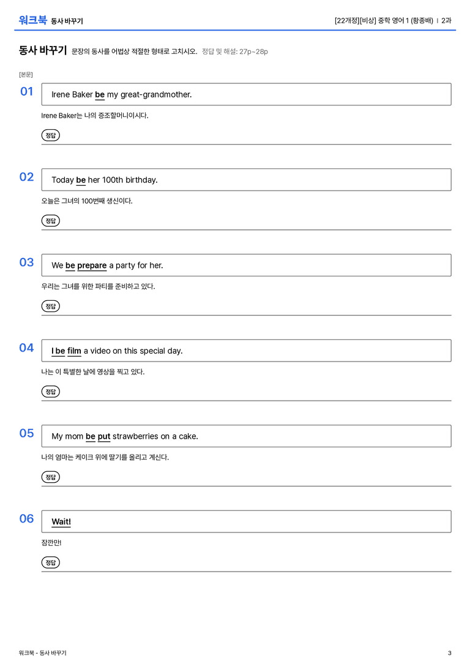Click the textbook title [22개정][비상] 중학 영어 1
Image resolution: width=470 pixels, height=666 pixels.
384,20
